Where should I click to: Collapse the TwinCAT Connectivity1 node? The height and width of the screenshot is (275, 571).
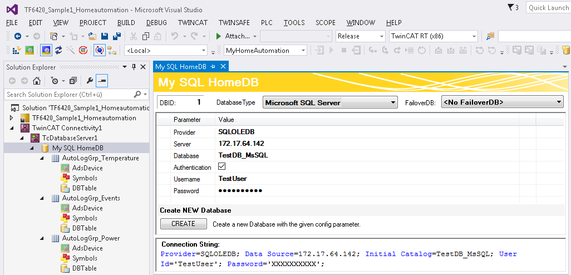tap(12, 128)
